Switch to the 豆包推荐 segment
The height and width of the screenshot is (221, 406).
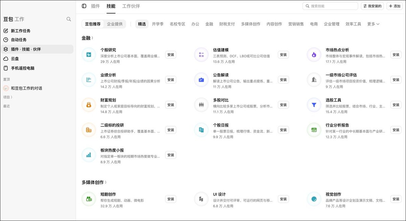pos(93,24)
